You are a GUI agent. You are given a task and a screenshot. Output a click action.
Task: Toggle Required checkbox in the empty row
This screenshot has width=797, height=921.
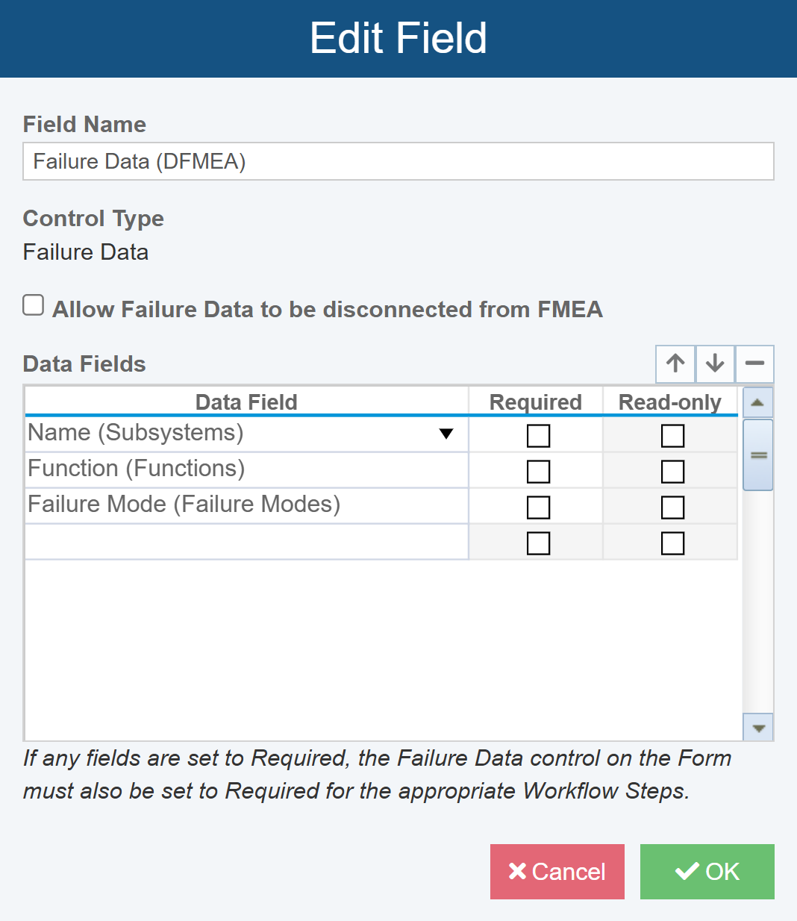point(538,543)
